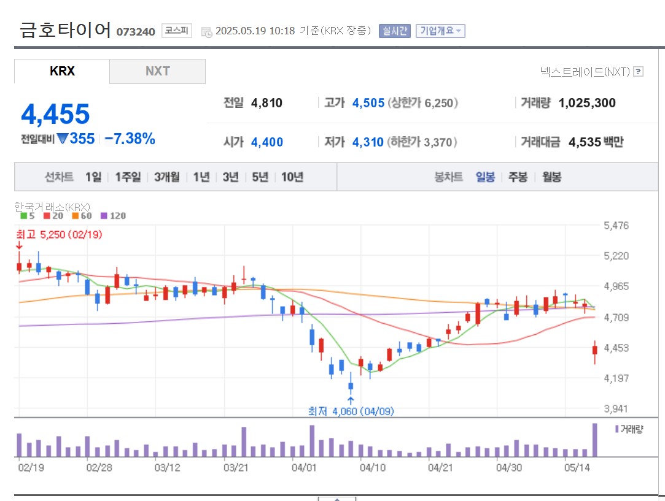Select the 일봉 daily candle chart
This screenshot has height=501, width=665.
click(x=485, y=177)
